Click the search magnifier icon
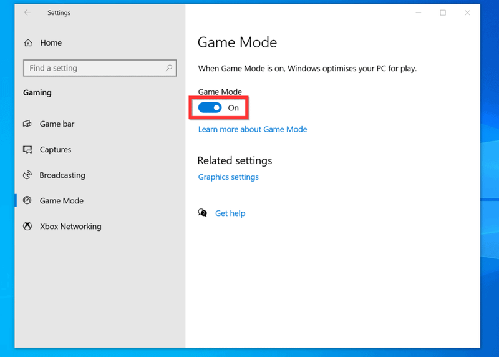499x357 pixels. coord(169,67)
